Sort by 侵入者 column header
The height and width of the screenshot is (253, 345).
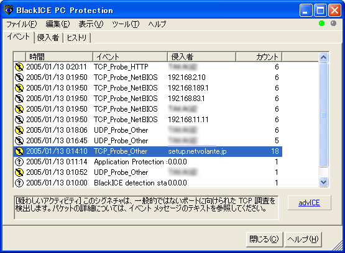coord(202,57)
